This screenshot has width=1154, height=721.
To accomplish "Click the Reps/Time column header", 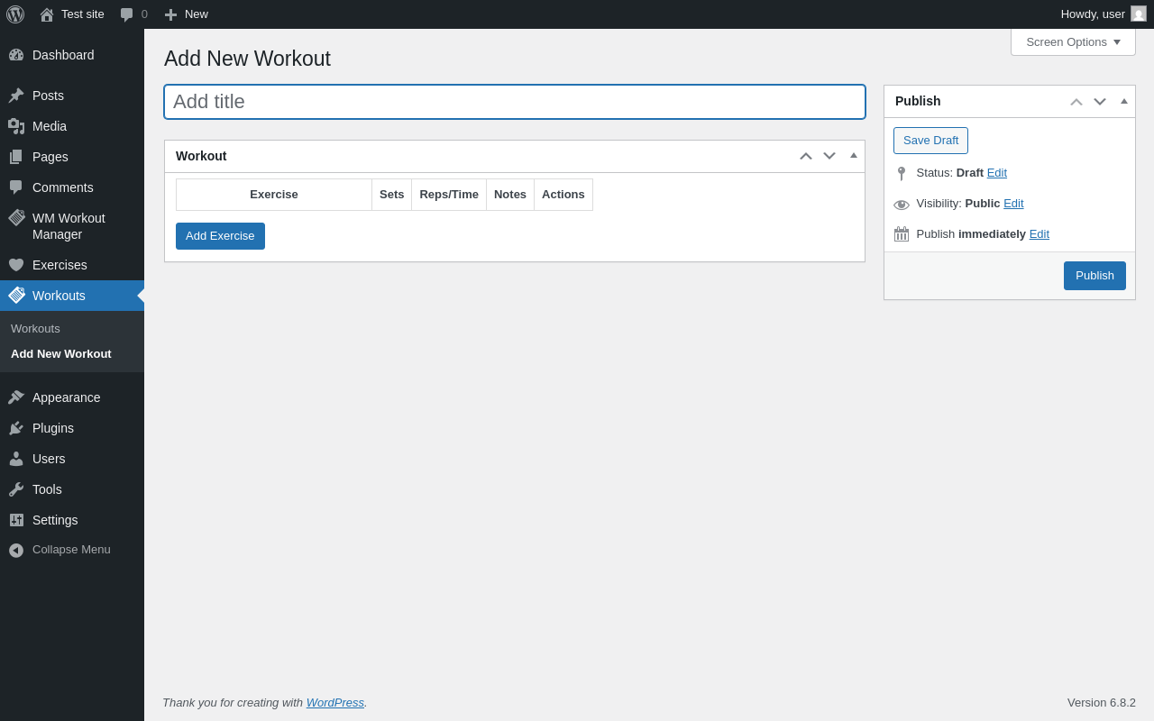I will click(x=449, y=195).
